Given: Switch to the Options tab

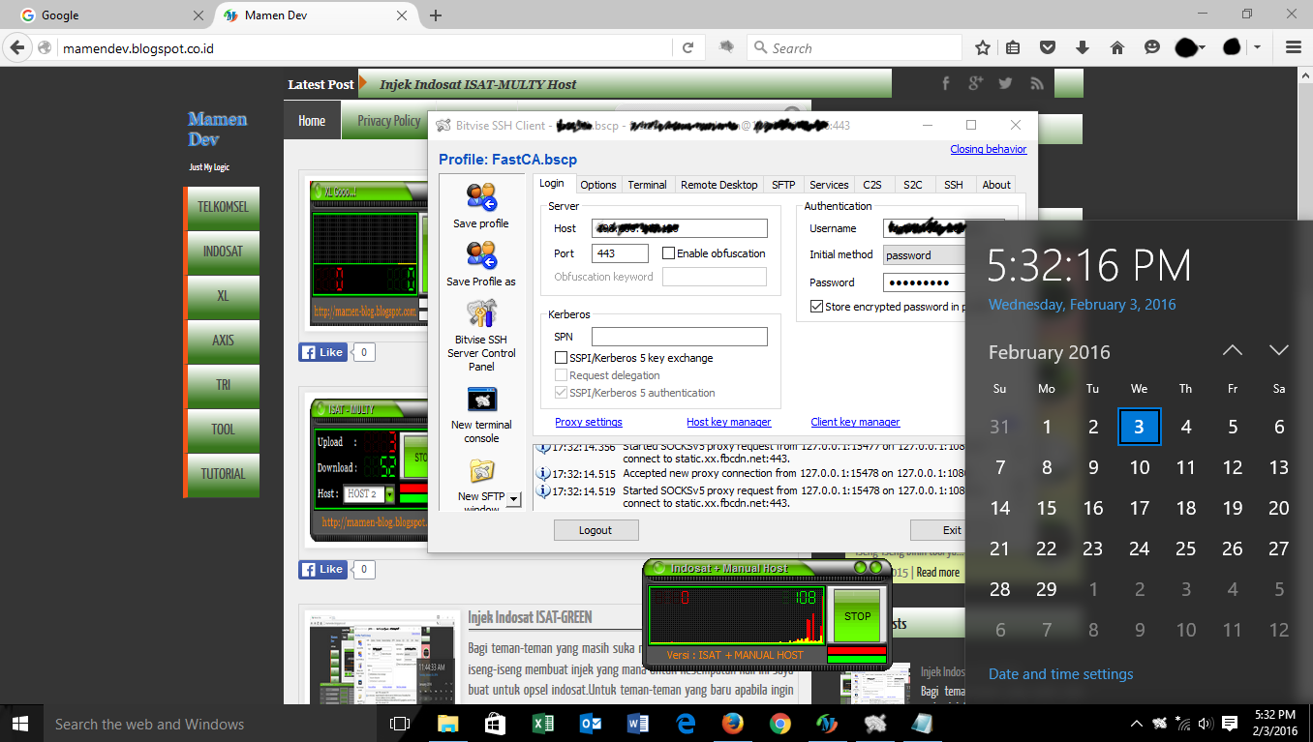Looking at the screenshot, I should [x=598, y=185].
